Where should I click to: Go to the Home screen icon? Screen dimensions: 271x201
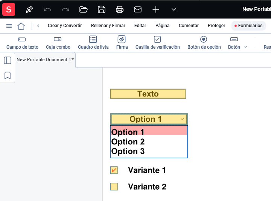[x=21, y=26]
